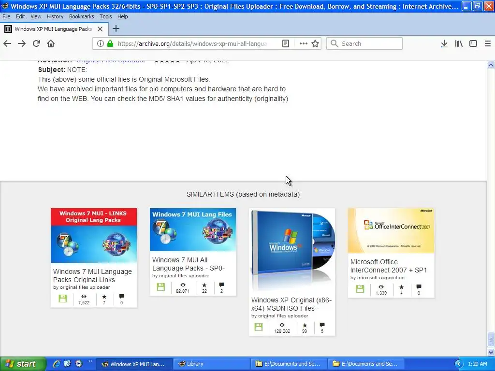Toggle the sidebars icon in toolbar
Screen dimensions: 495x371
473,43
